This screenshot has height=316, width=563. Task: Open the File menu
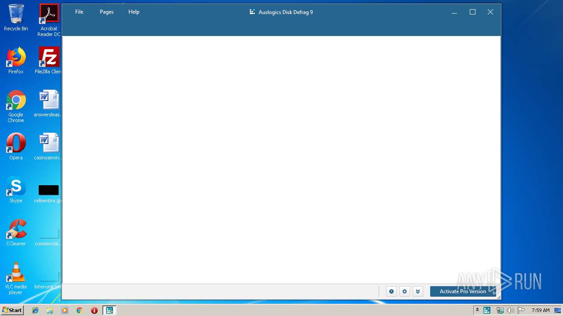(79, 12)
